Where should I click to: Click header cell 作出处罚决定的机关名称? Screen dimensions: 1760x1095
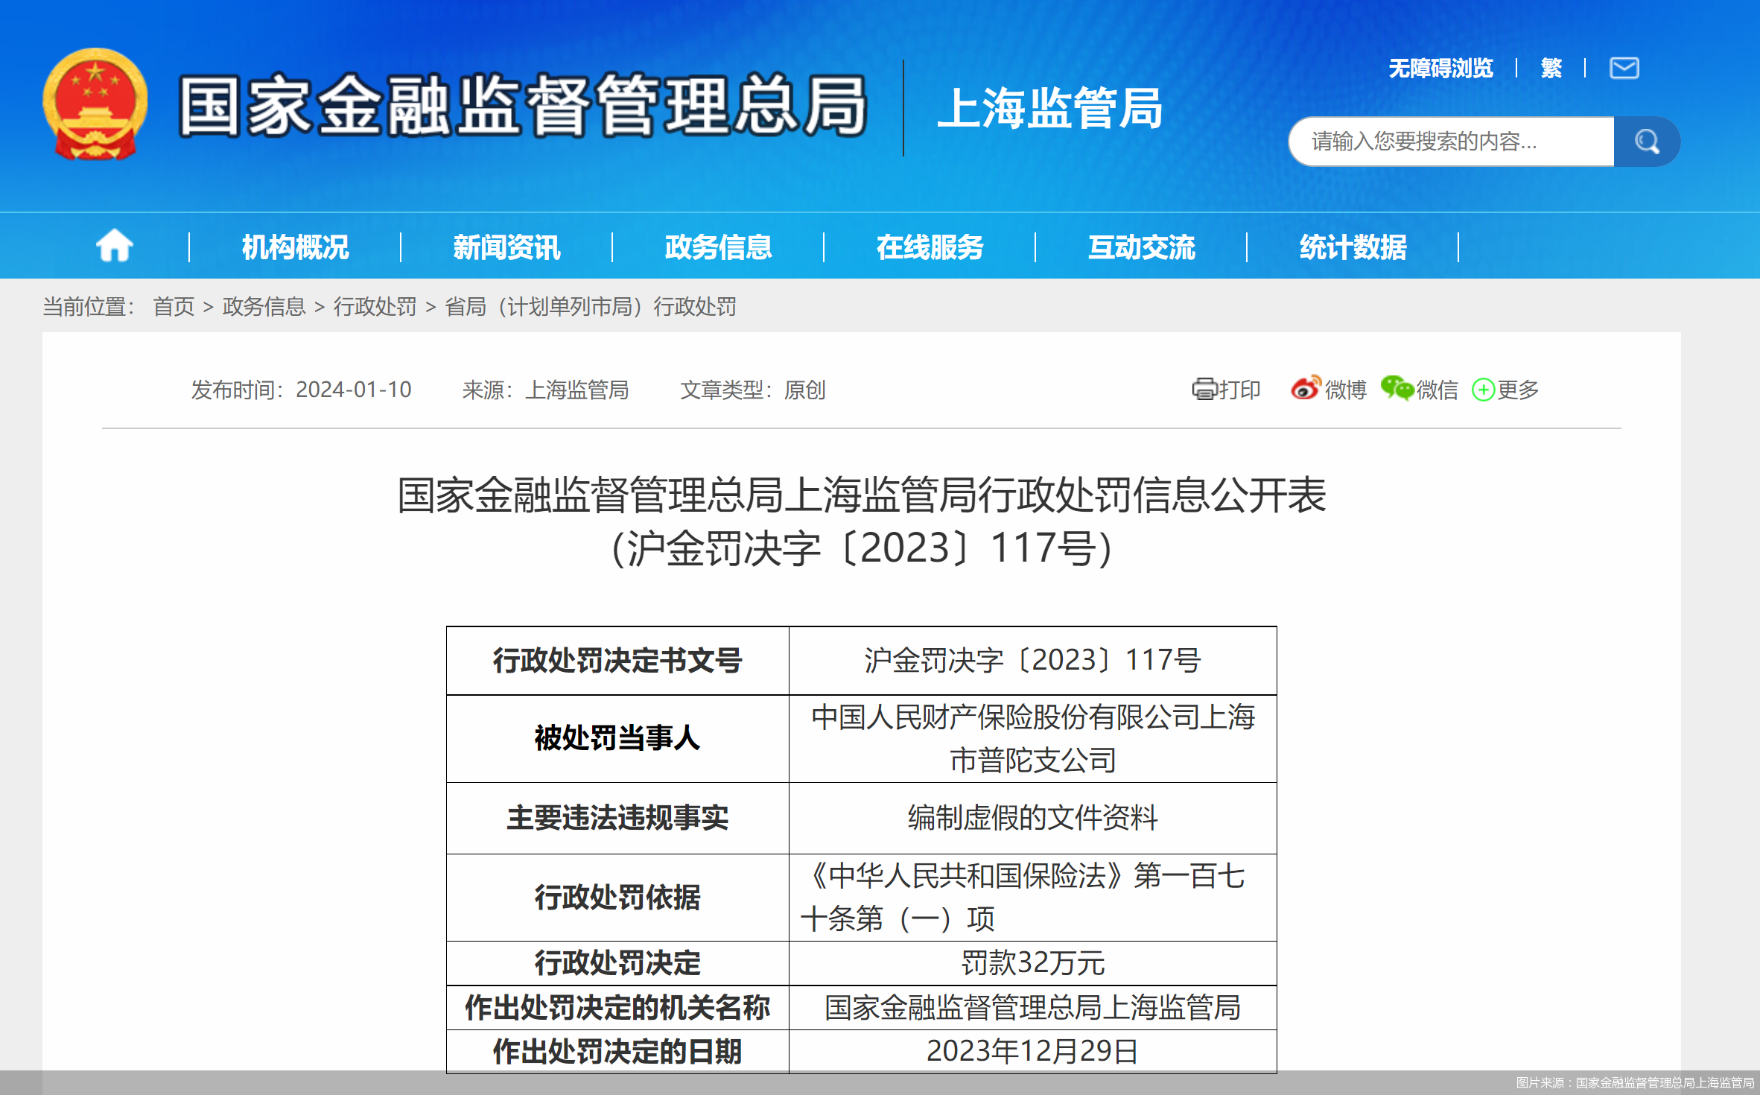[x=617, y=1007]
